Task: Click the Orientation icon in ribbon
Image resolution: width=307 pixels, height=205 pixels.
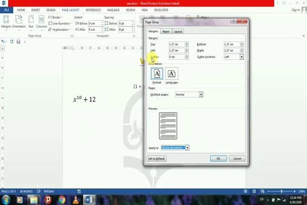Action: coord(19,21)
